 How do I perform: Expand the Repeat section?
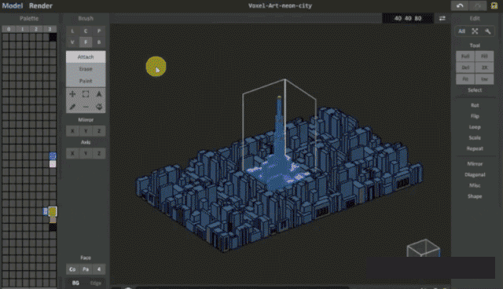click(475, 148)
